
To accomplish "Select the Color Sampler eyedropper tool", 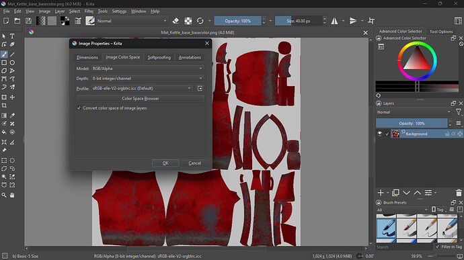I will click(12, 116).
